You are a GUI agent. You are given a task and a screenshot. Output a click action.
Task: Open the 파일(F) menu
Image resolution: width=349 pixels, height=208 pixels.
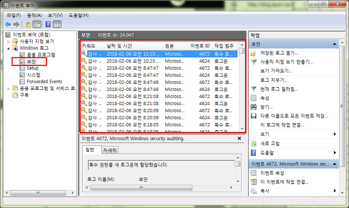pyautogui.click(x=14, y=15)
